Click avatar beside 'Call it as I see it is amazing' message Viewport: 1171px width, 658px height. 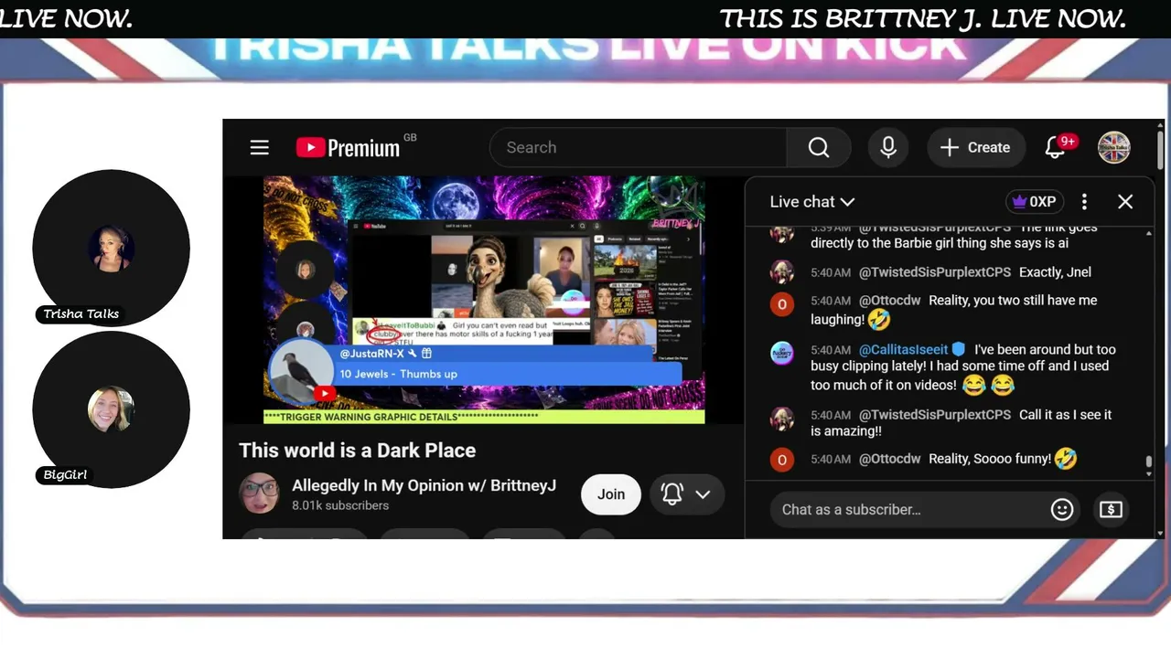click(782, 419)
